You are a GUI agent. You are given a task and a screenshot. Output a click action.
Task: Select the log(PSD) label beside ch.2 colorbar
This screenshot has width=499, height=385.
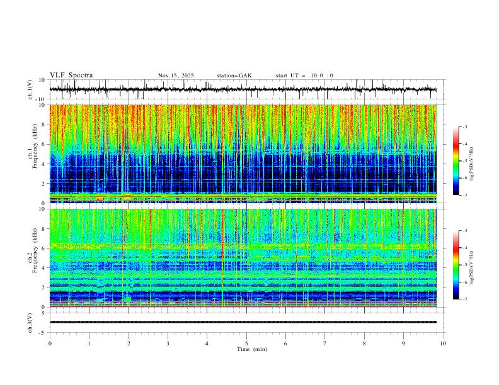pos(471,268)
